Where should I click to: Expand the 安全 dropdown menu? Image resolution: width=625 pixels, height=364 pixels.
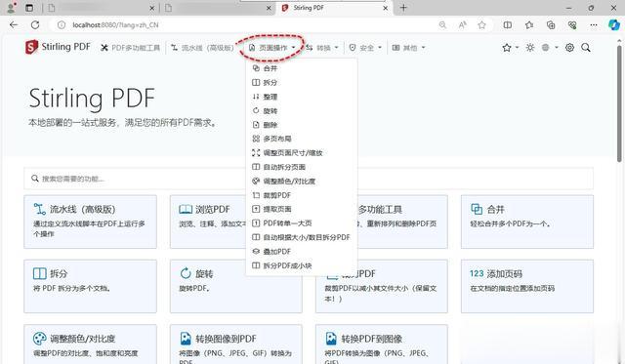coord(365,48)
